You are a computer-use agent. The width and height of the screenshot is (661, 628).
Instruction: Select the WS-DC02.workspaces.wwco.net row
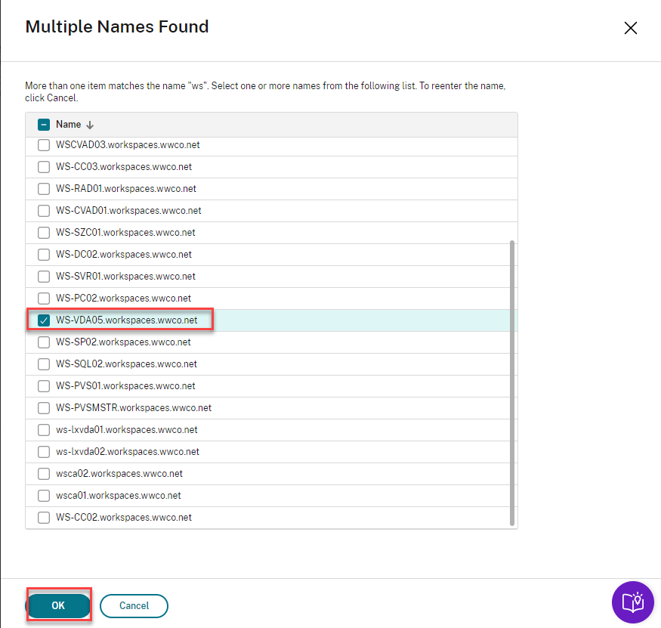[124, 255]
